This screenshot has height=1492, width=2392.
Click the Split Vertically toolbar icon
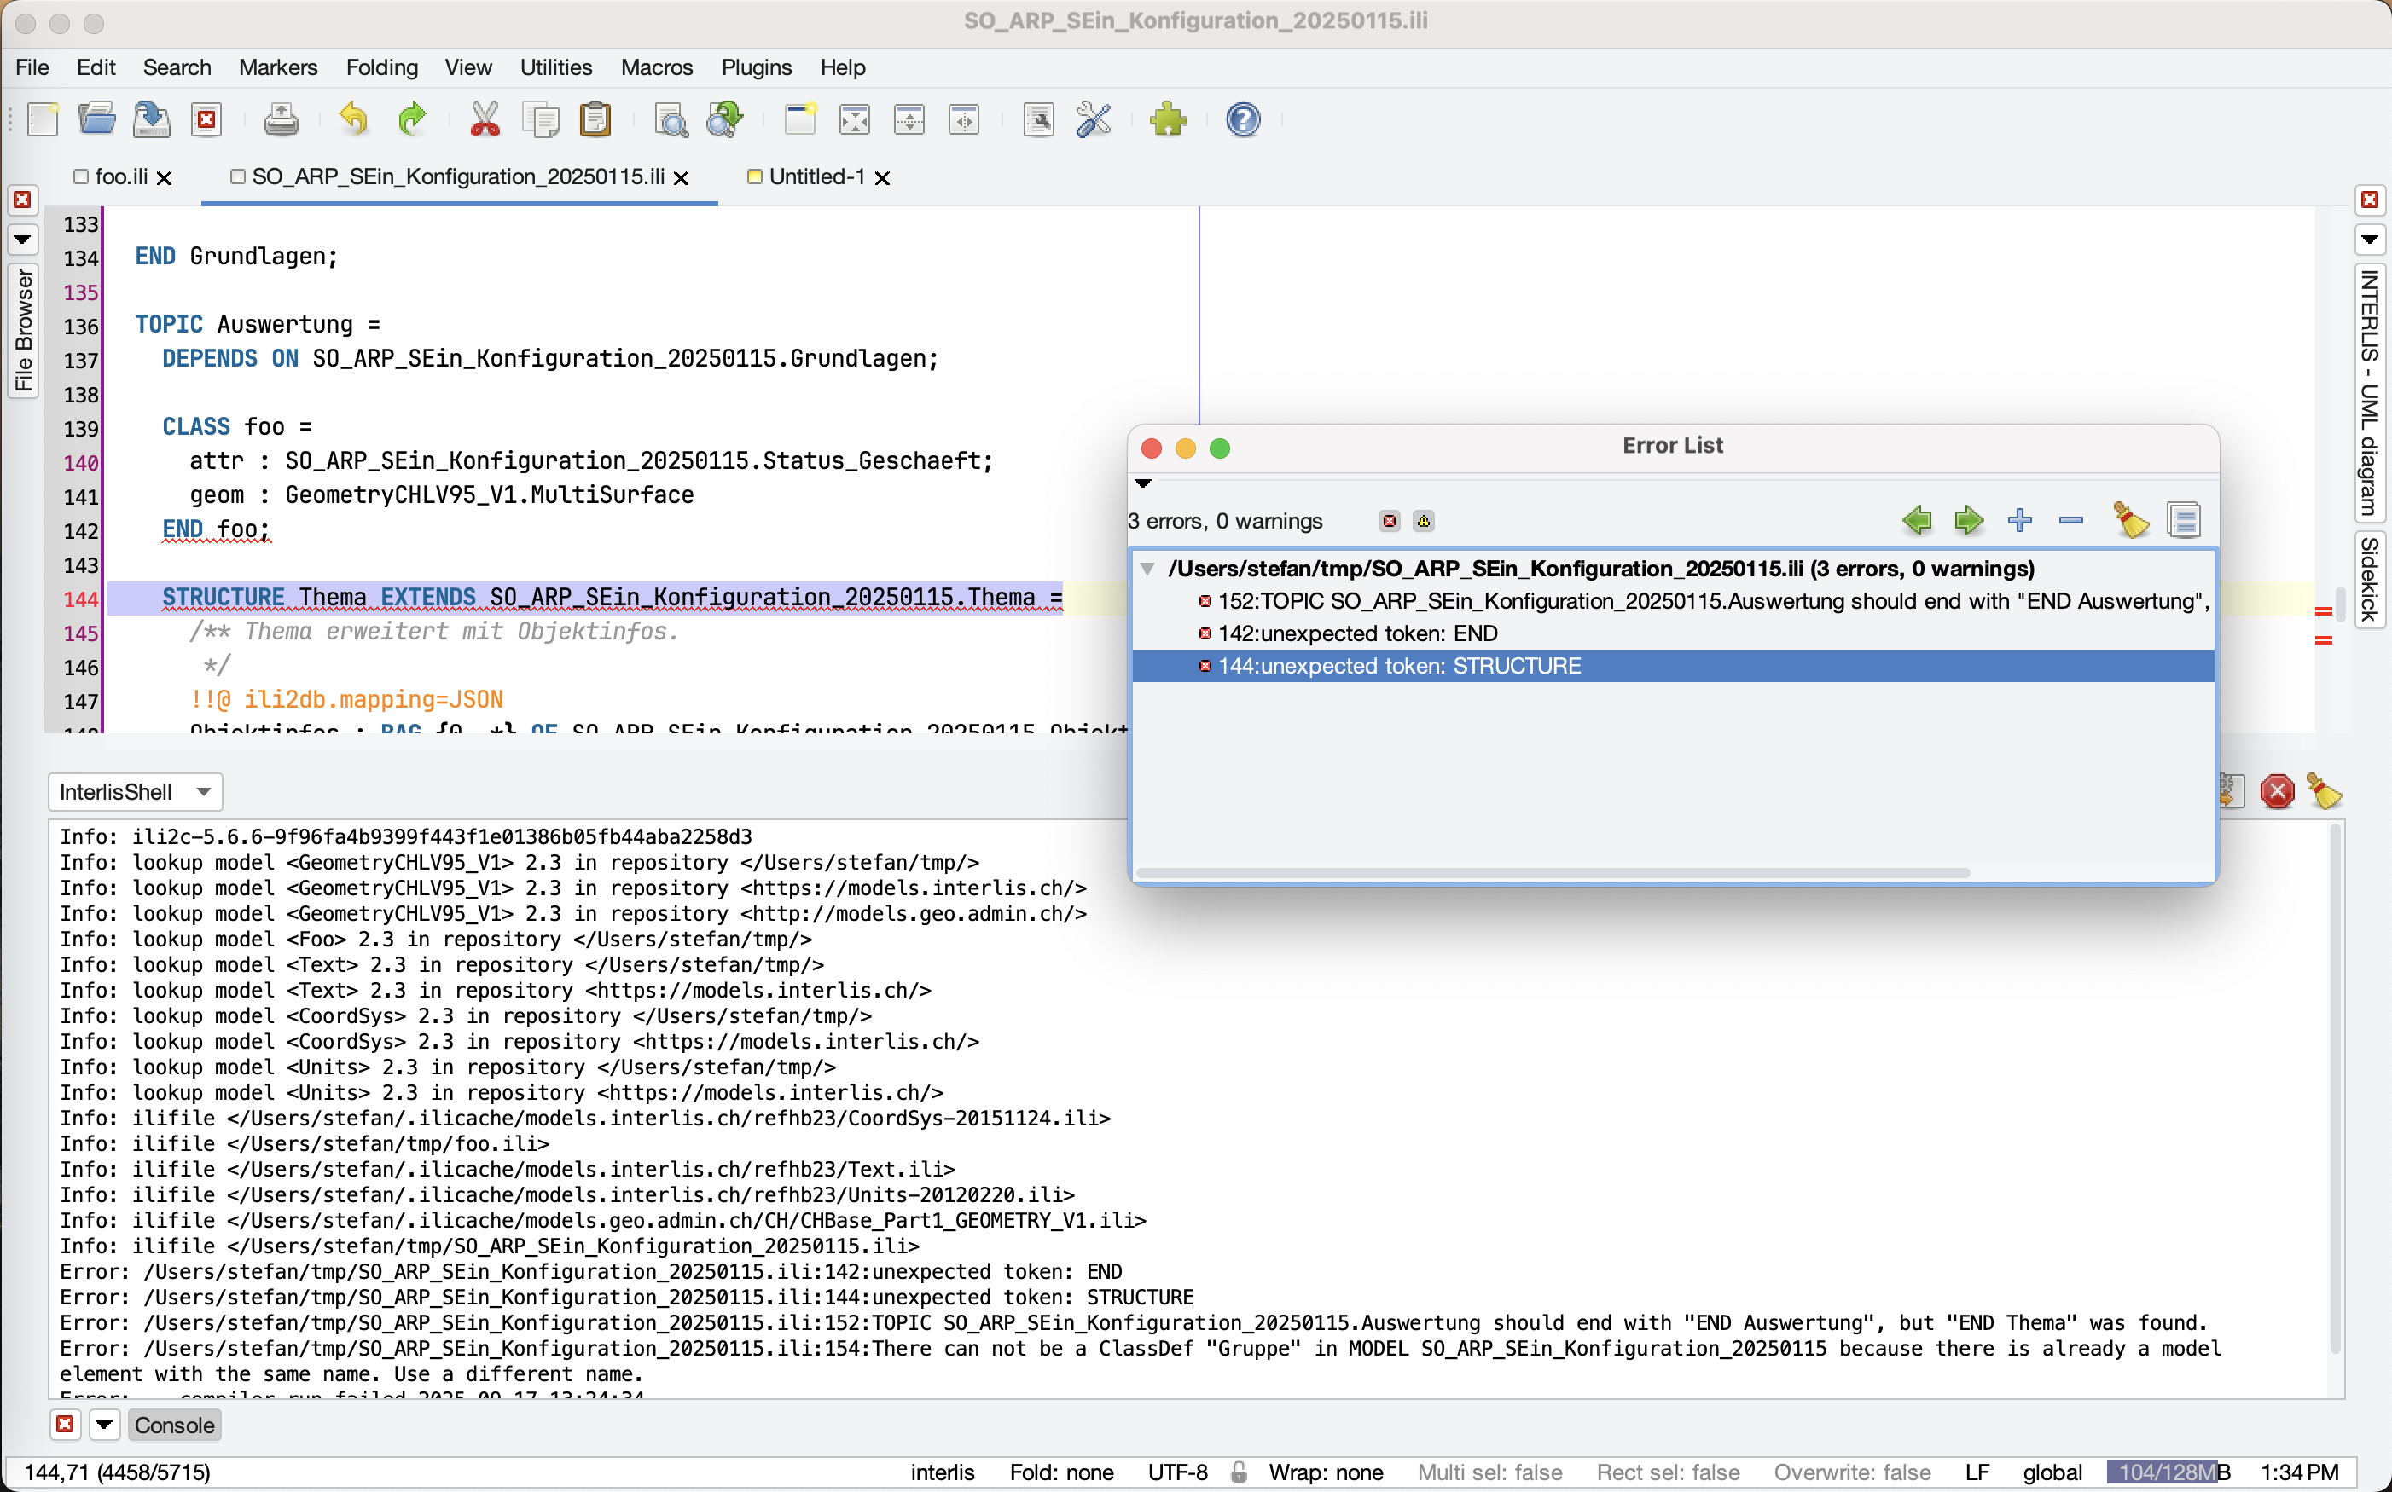[963, 119]
